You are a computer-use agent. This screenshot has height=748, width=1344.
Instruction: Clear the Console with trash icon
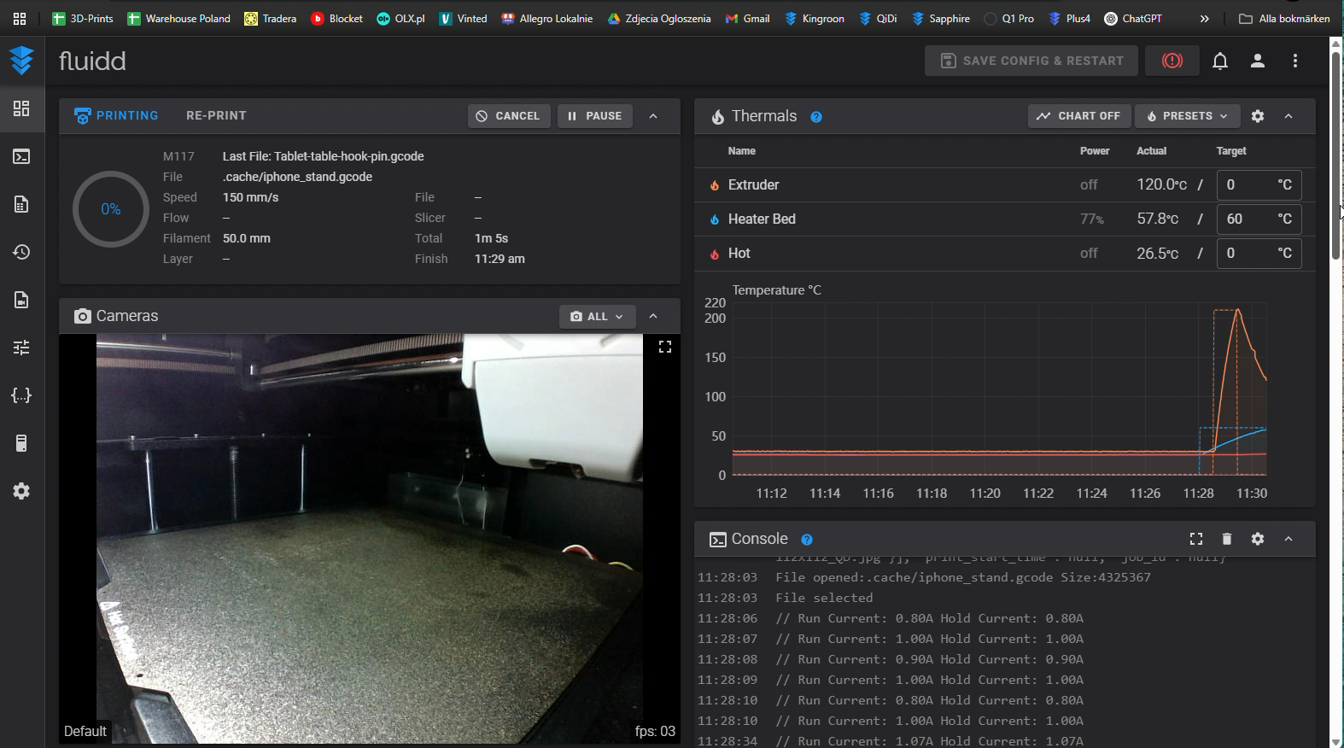click(1227, 539)
